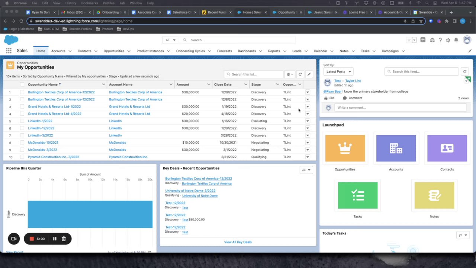Stop the Loom recording

pos(32,239)
